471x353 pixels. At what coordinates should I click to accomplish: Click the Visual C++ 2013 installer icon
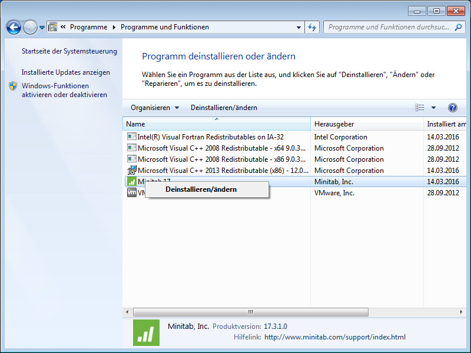[131, 170]
